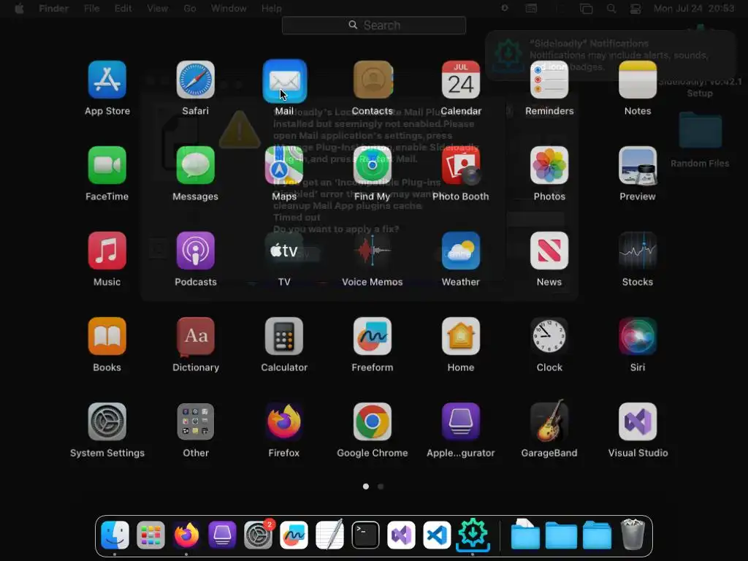Screen dimensions: 748x561
Task: Switch to second Launchpad page dot
Action: [381, 486]
